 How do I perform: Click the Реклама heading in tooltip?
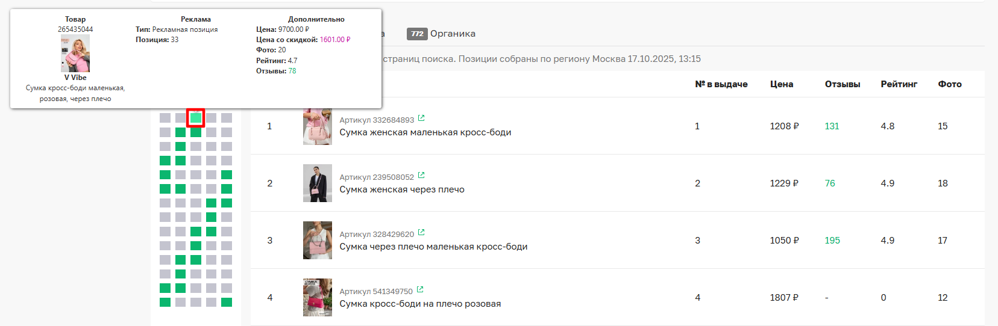[x=196, y=19]
